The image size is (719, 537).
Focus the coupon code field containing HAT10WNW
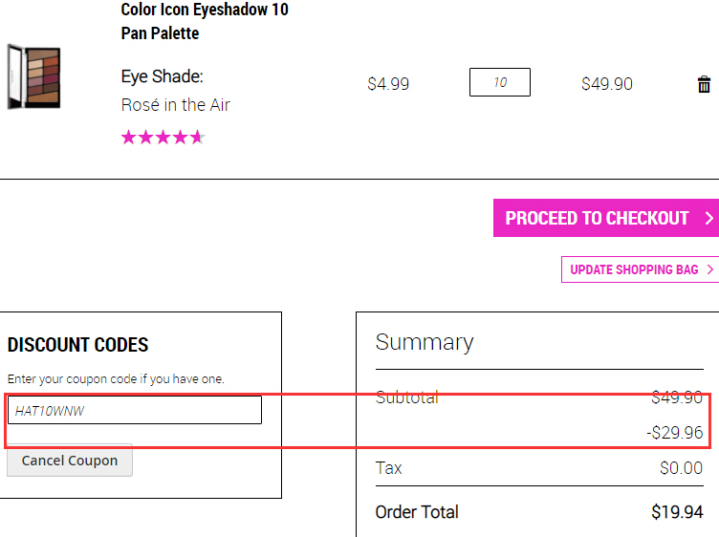[x=135, y=410]
